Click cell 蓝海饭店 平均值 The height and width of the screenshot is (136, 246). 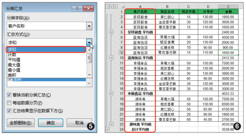coord(140,58)
